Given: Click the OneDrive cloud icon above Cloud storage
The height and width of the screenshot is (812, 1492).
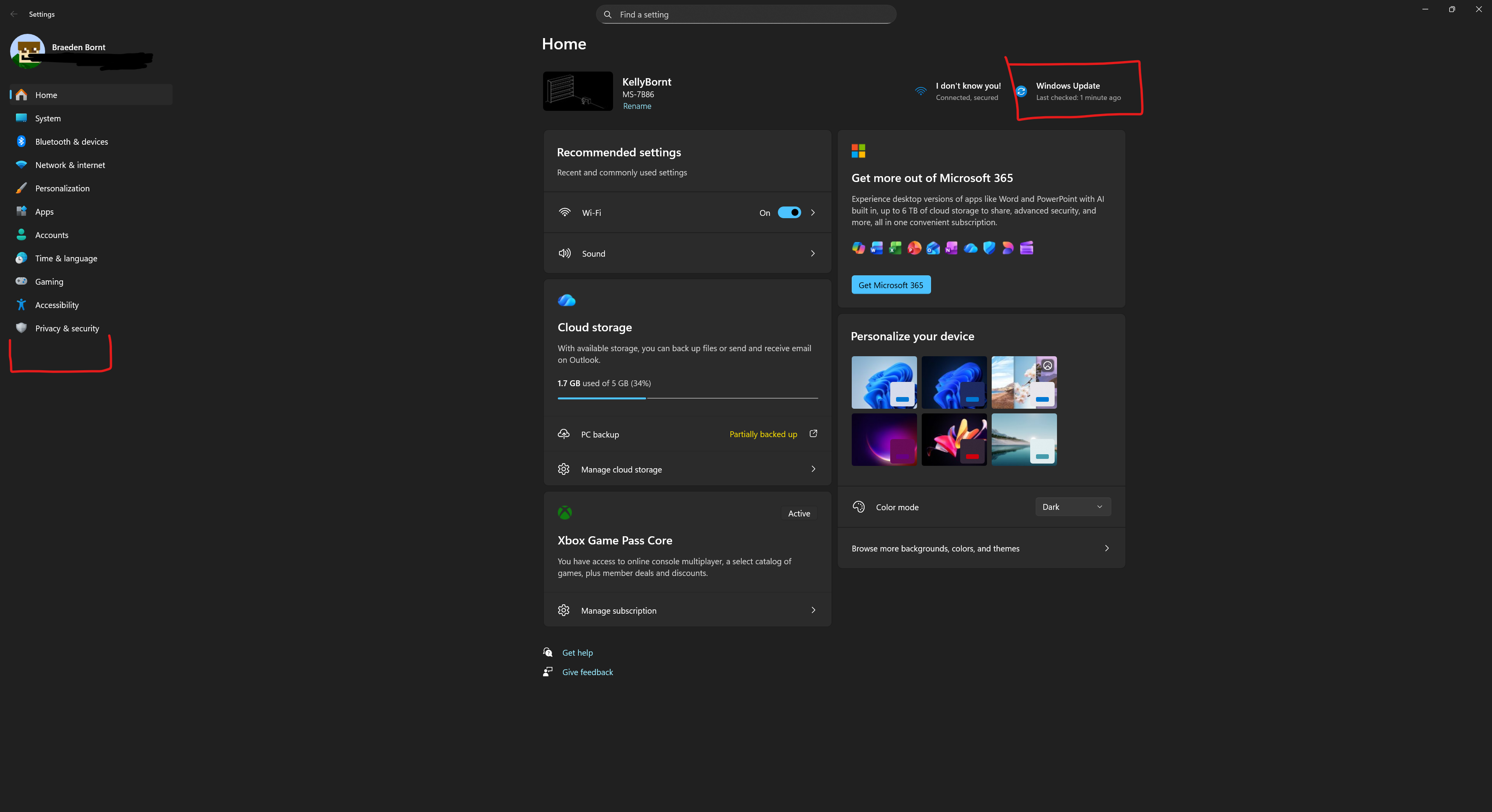Looking at the screenshot, I should click(566, 300).
